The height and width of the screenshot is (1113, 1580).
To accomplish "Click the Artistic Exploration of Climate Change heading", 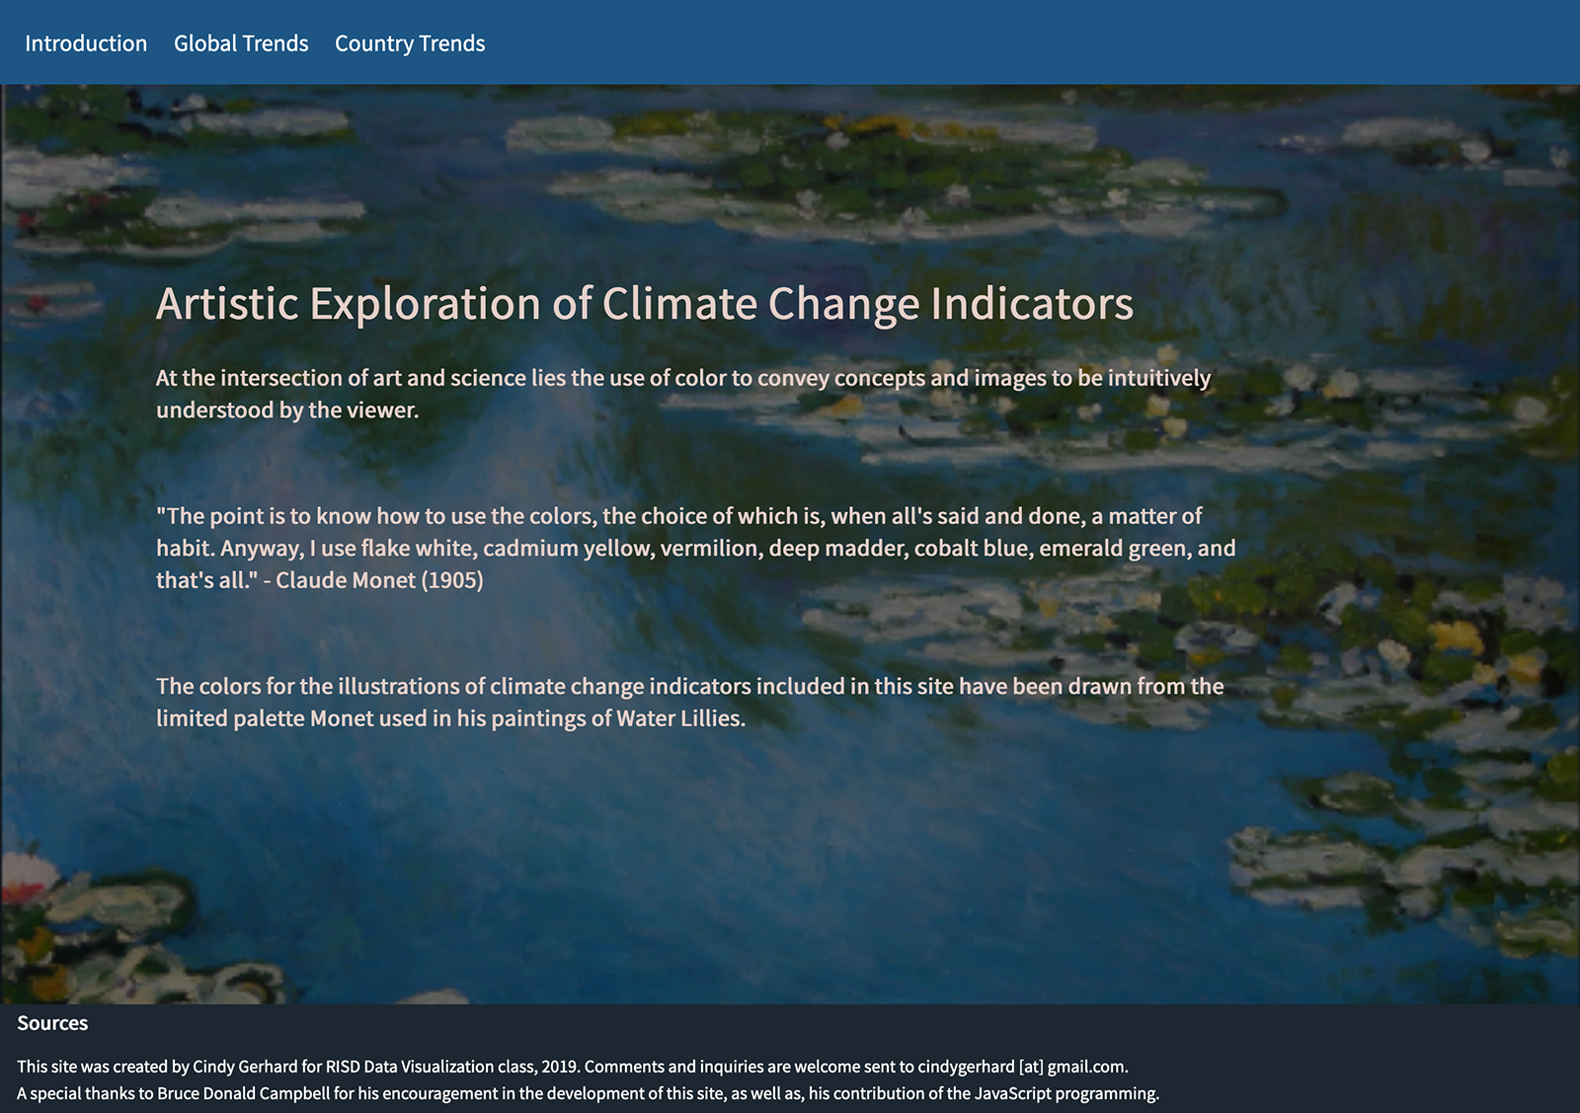I will pyautogui.click(x=644, y=304).
